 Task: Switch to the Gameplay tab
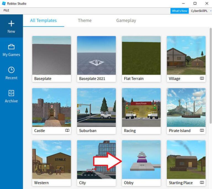click(x=126, y=20)
